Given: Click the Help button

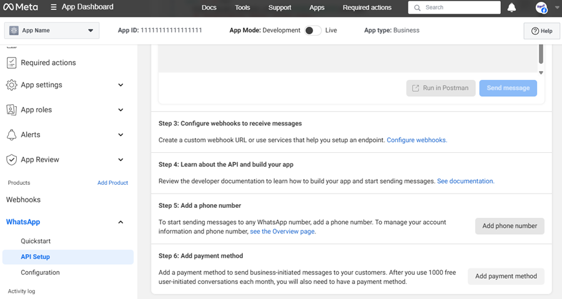Looking at the screenshot, I should click(x=541, y=31).
